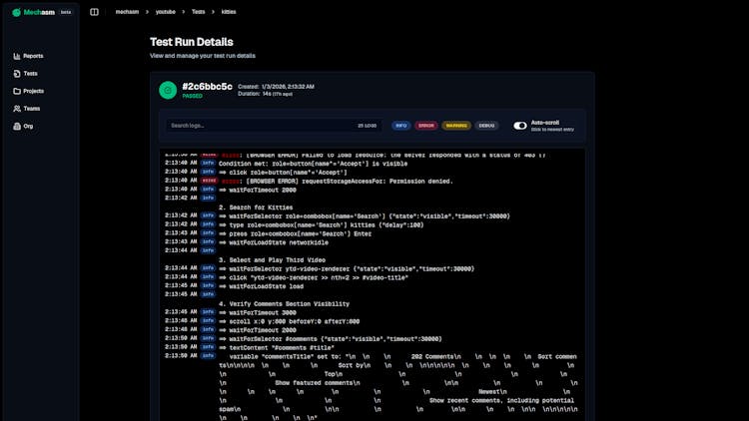Open kitties breadcrumb link
749x421 pixels.
coord(229,12)
